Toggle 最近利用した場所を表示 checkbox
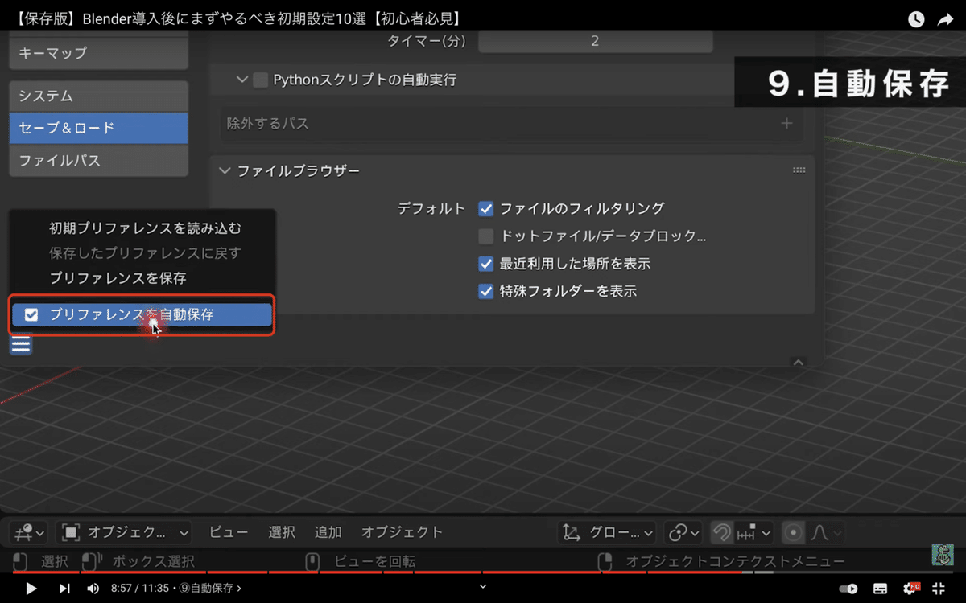The height and width of the screenshot is (603, 966). tap(485, 264)
